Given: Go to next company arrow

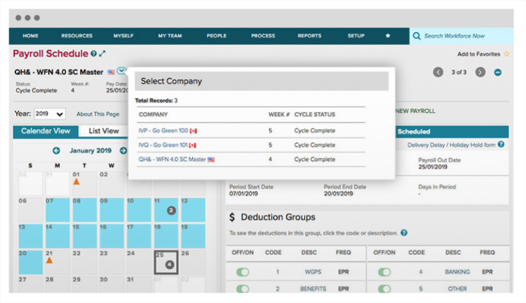Looking at the screenshot, I should (481, 72).
